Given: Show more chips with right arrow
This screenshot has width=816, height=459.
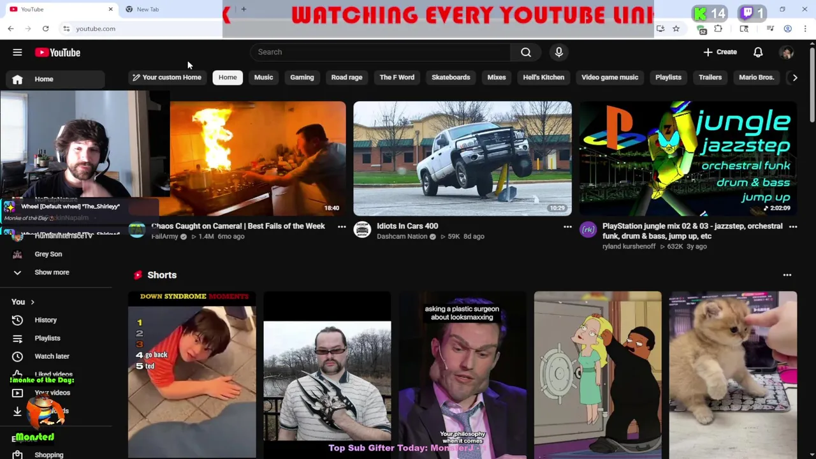Looking at the screenshot, I should click(794, 77).
